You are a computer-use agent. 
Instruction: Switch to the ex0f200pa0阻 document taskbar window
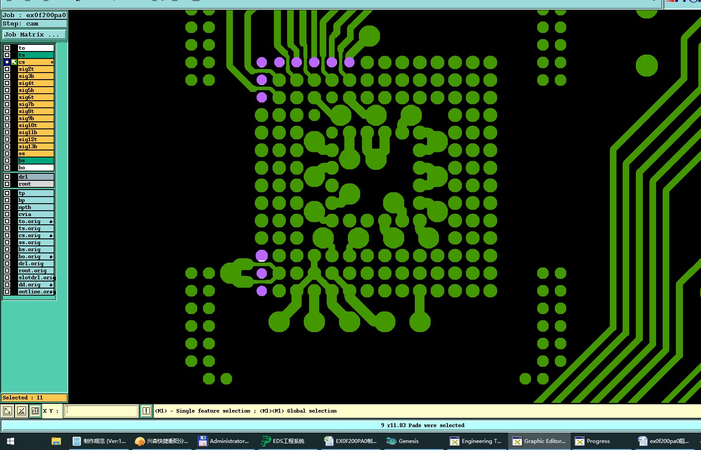click(665, 441)
